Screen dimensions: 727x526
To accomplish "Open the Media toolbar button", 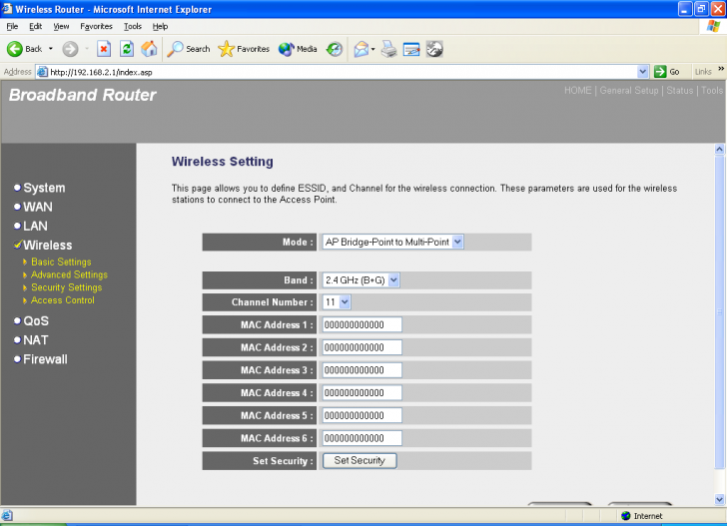I will coord(298,49).
